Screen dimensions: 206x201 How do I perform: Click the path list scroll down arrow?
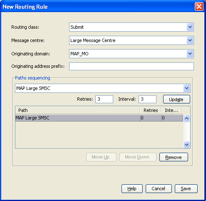[x=187, y=144]
